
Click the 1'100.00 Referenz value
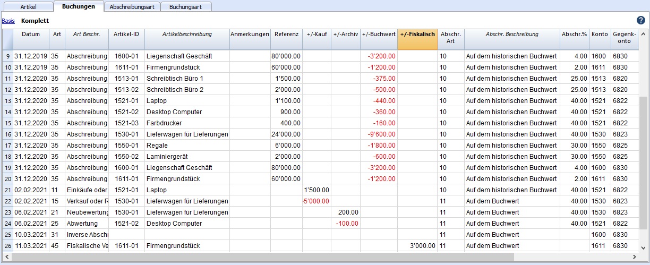287,100
